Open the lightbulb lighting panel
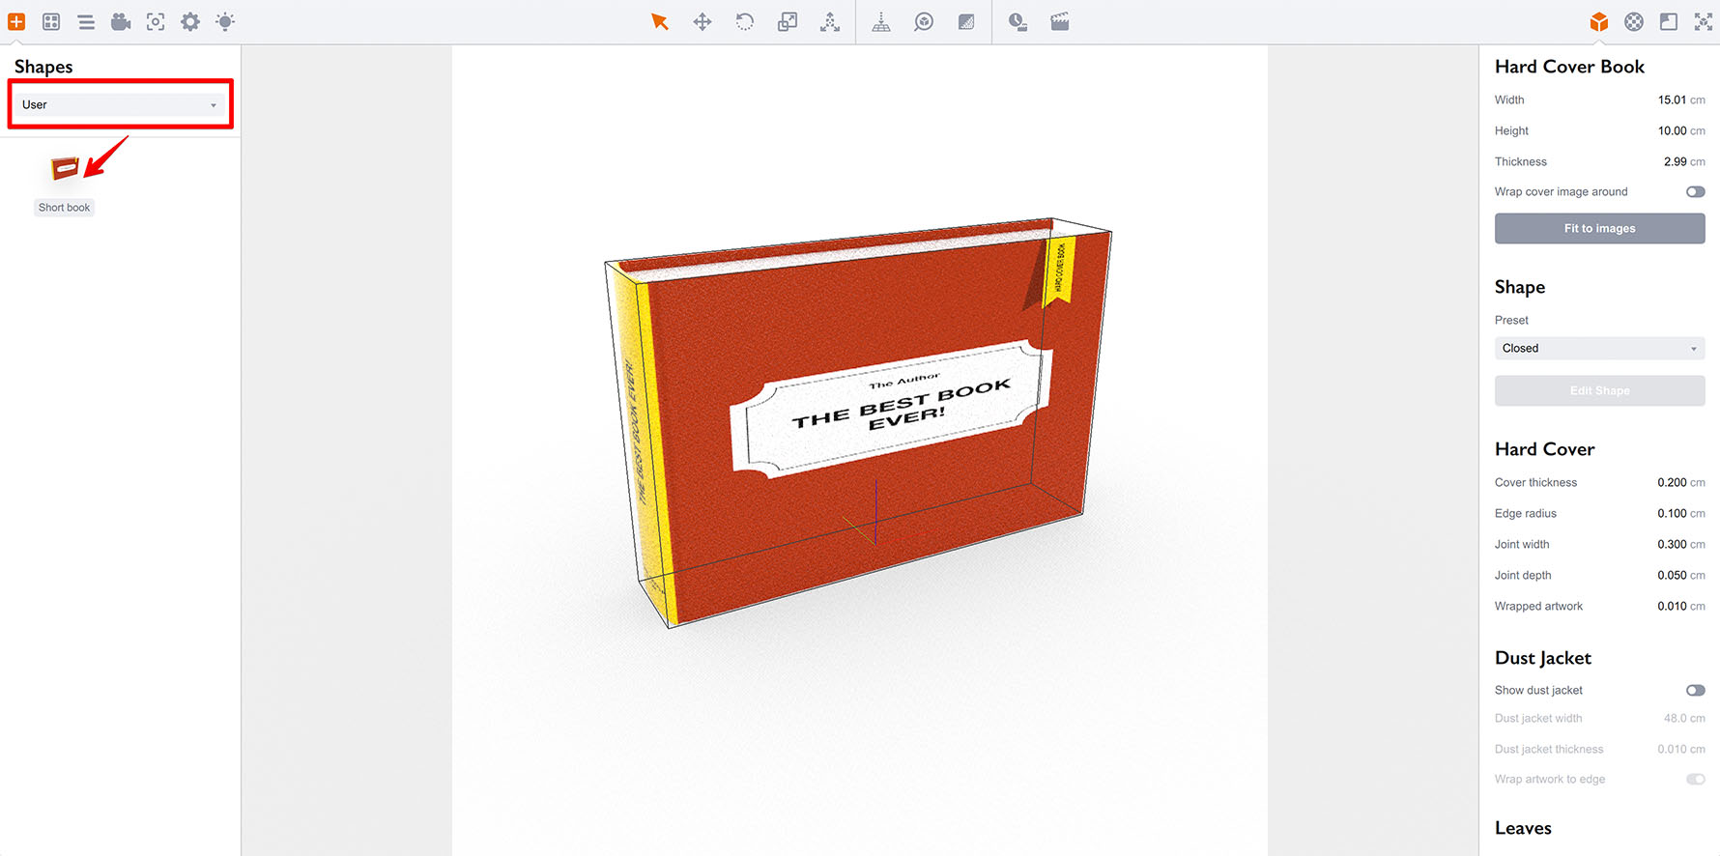The width and height of the screenshot is (1720, 856). coord(225,21)
